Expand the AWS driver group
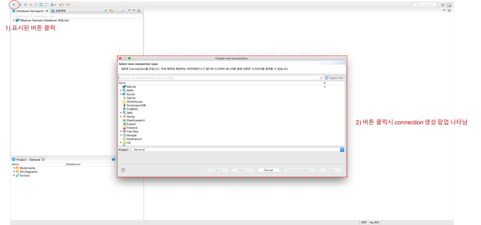481x225 pixels. point(121,91)
